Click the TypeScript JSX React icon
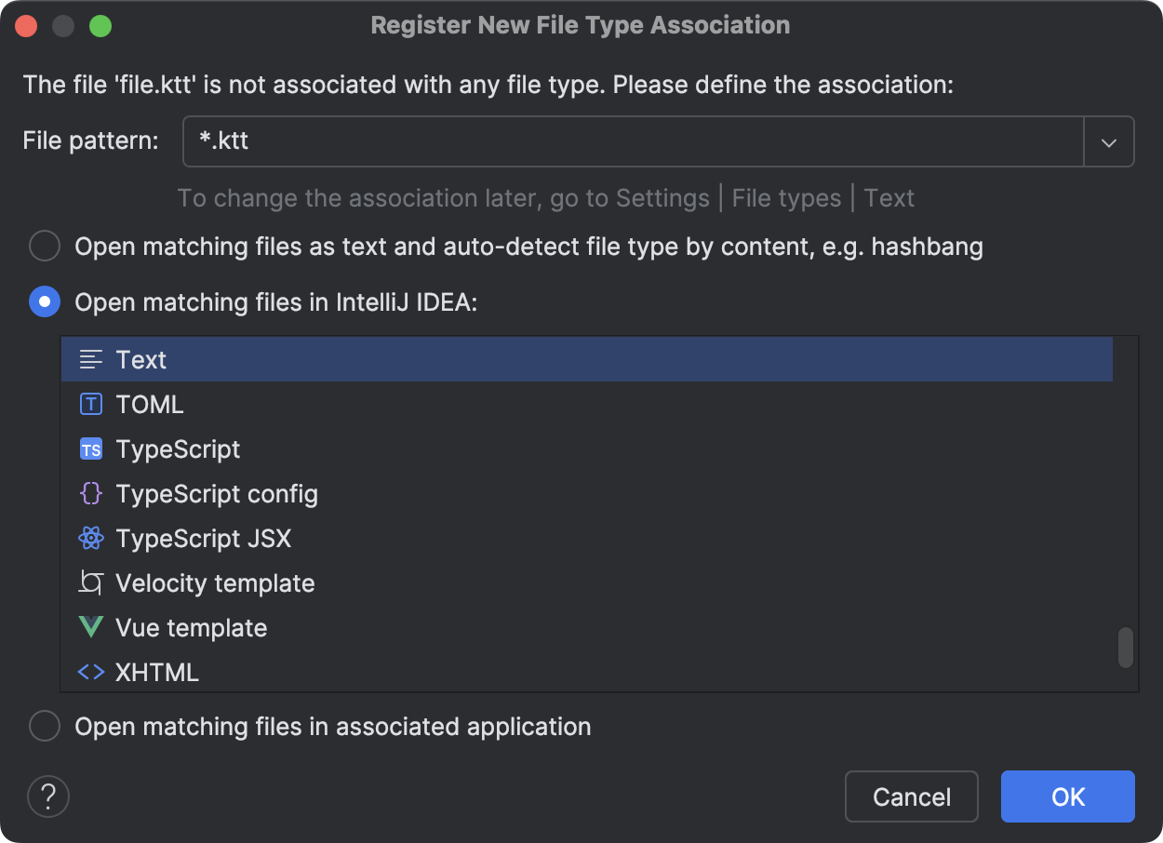 pyautogui.click(x=90, y=537)
